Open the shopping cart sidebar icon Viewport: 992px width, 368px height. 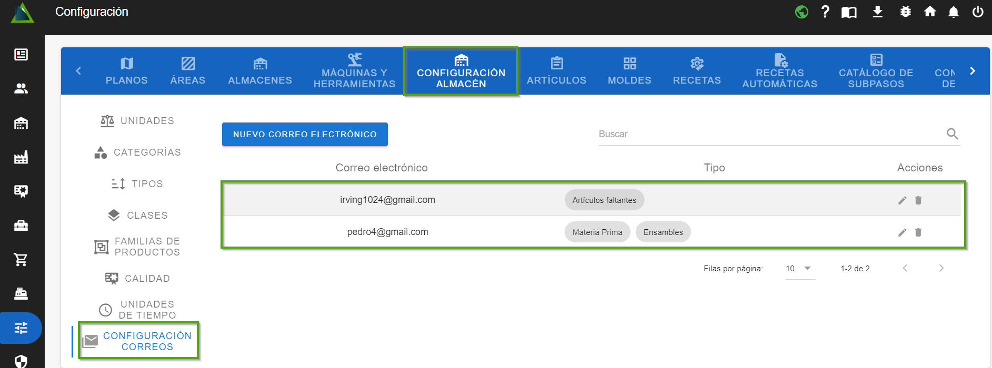coord(21,259)
